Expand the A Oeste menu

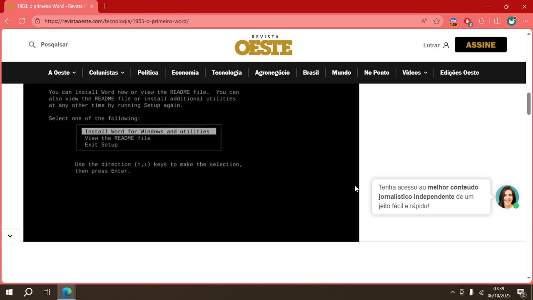pos(62,72)
